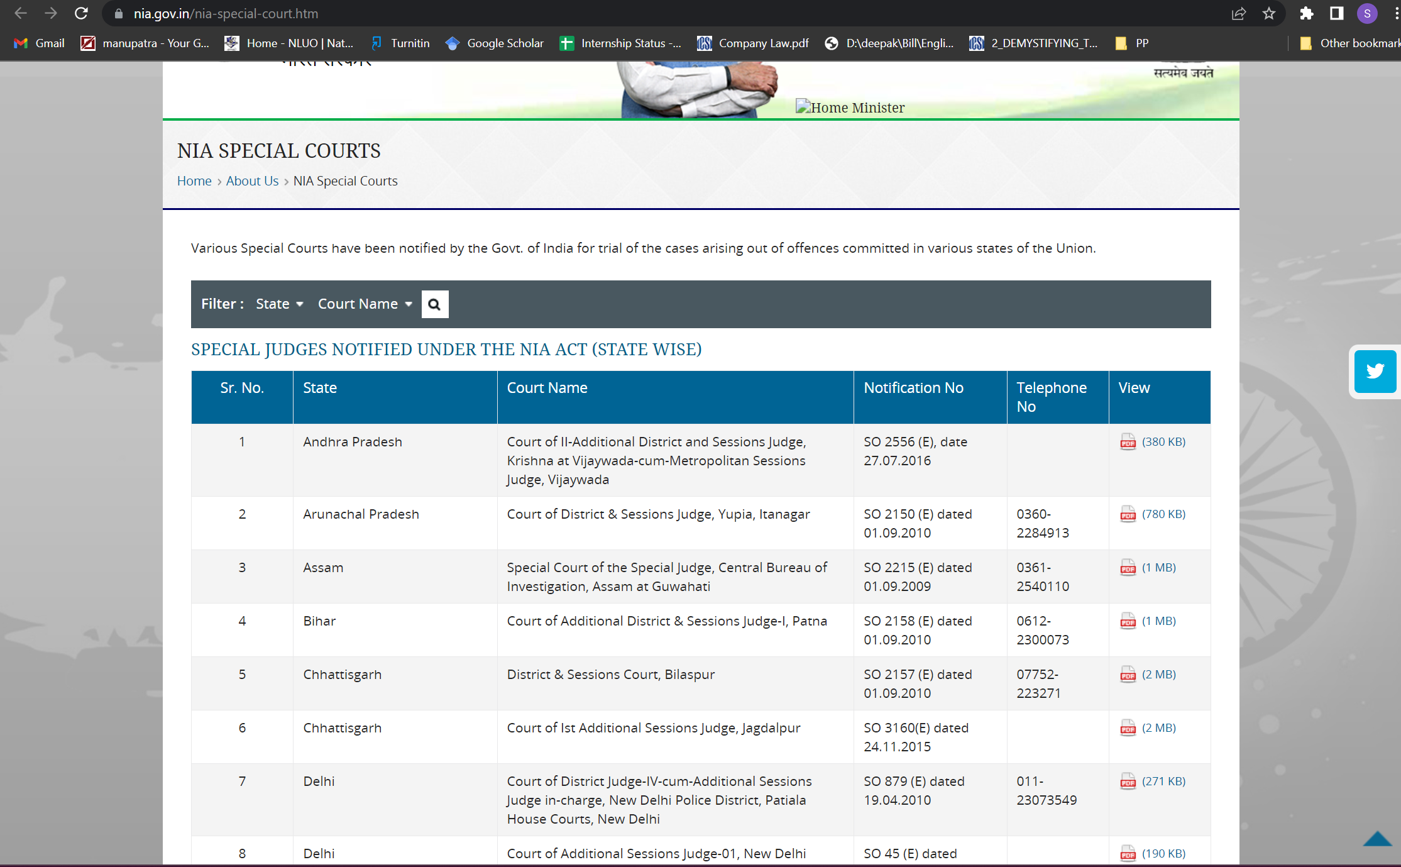Reload the page using the refresh icon
The width and height of the screenshot is (1401, 867).
(x=81, y=13)
